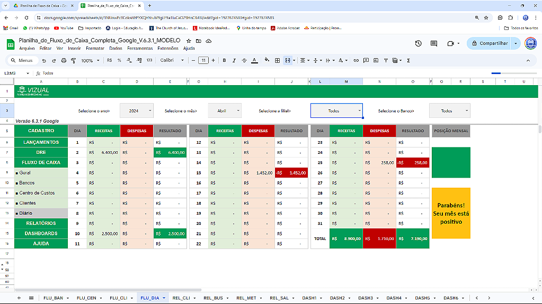
Task: Insert a chart using the toolbar icon
Action: pyautogui.click(x=376, y=60)
